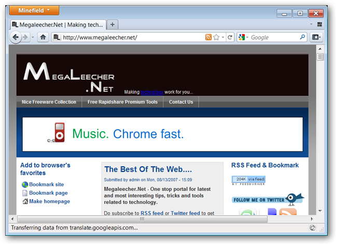Open Nice Freeware Collection menu item

click(49, 102)
